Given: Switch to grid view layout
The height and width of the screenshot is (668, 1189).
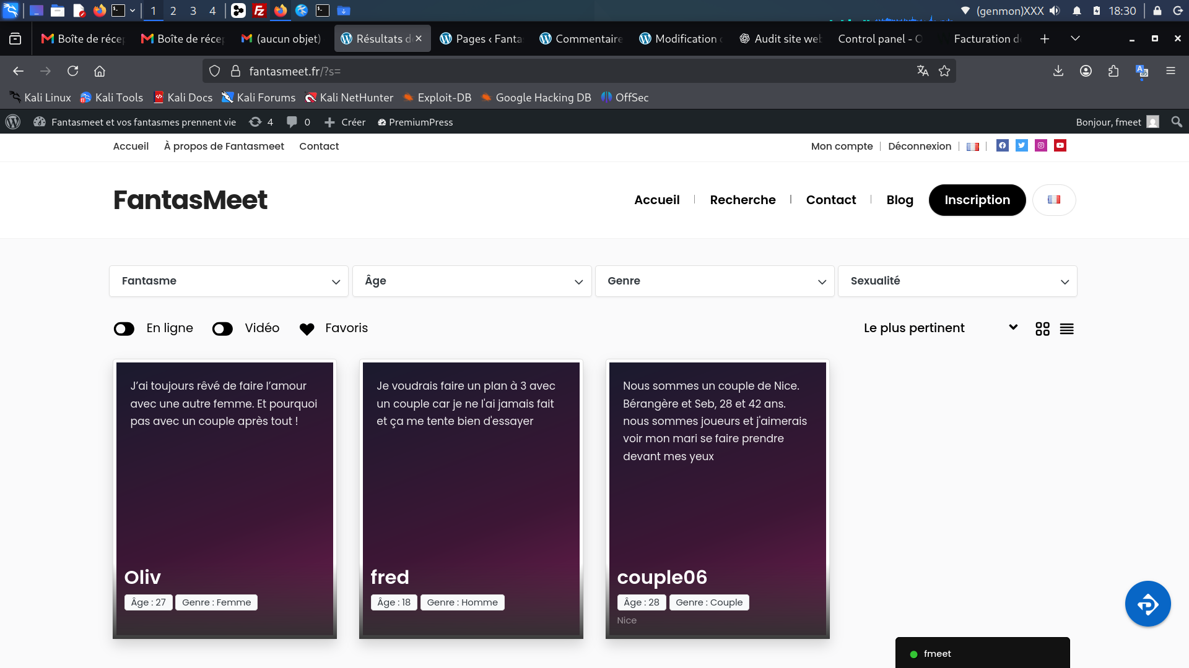Looking at the screenshot, I should click(1042, 328).
